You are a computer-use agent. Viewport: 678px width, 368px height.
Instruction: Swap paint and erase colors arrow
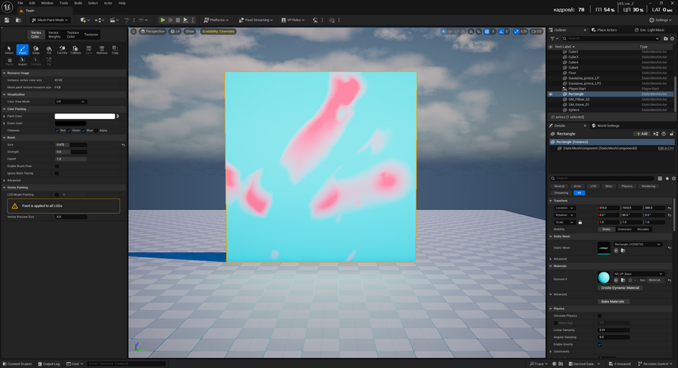click(118, 116)
